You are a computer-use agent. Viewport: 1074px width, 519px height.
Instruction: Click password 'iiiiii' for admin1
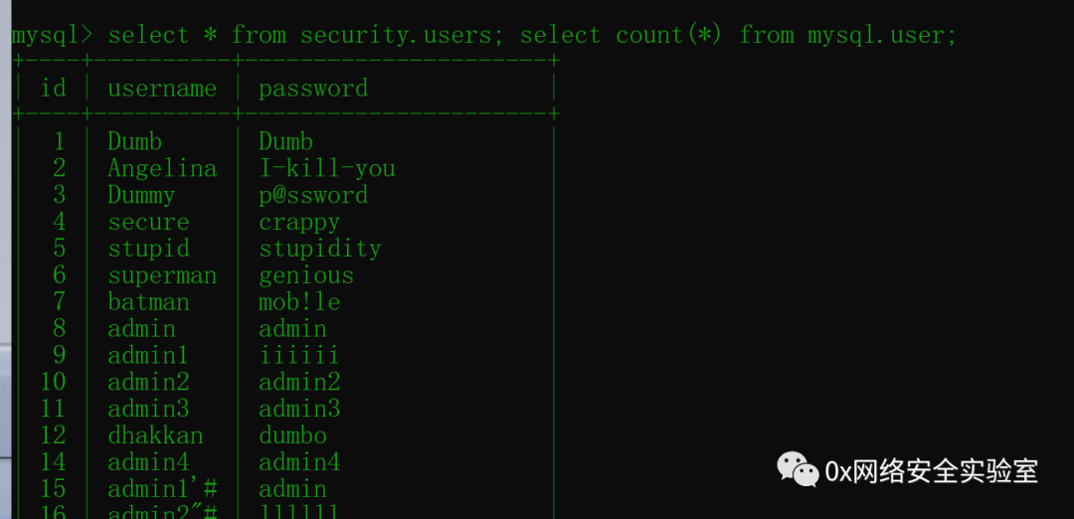coord(298,355)
